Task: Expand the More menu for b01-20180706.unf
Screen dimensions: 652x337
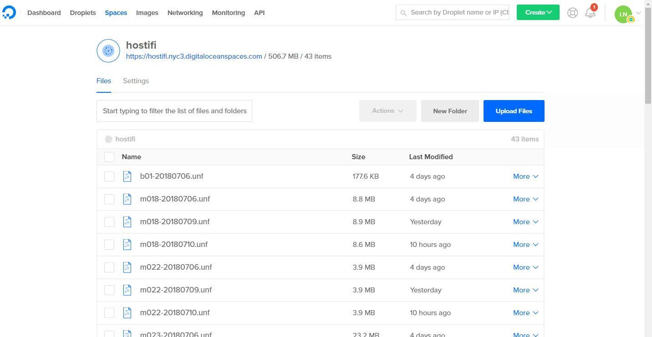Action: click(x=525, y=176)
